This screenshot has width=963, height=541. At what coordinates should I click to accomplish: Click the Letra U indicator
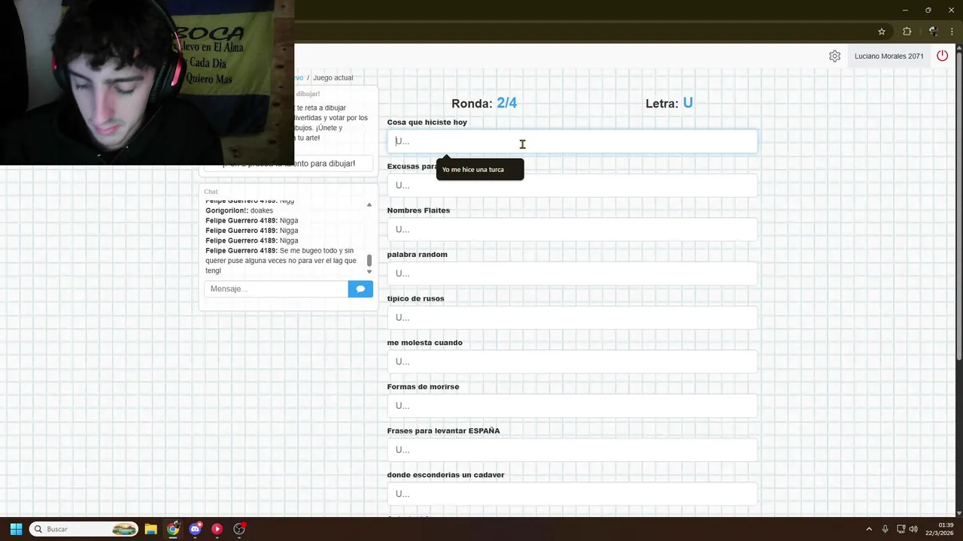pyautogui.click(x=669, y=103)
